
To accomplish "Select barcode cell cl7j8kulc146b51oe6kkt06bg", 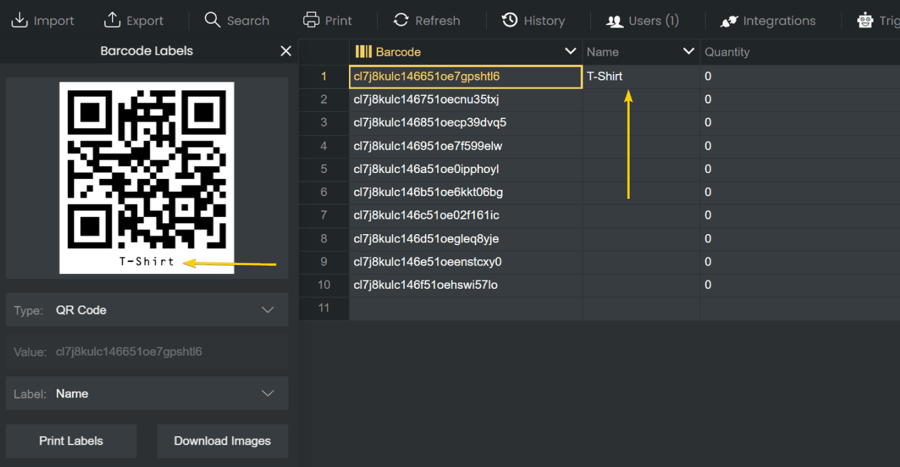I will 466,192.
